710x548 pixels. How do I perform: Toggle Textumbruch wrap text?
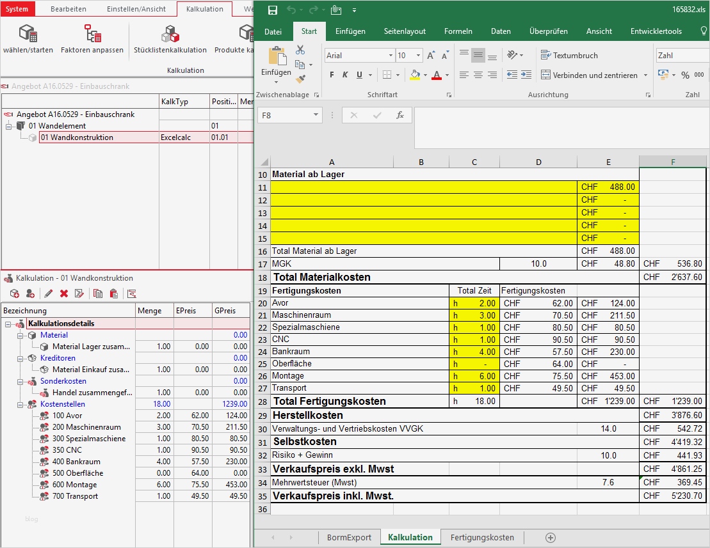click(x=569, y=56)
